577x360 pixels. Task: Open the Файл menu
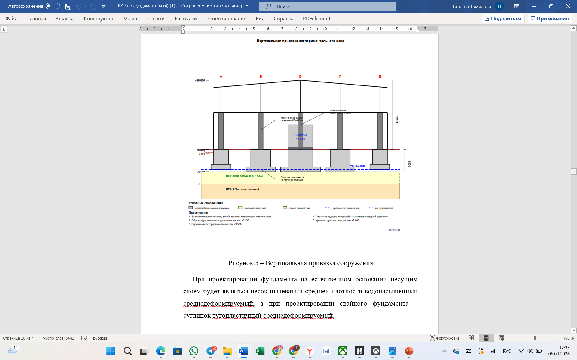(x=11, y=19)
